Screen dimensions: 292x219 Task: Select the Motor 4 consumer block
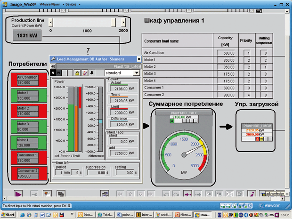point(28,143)
